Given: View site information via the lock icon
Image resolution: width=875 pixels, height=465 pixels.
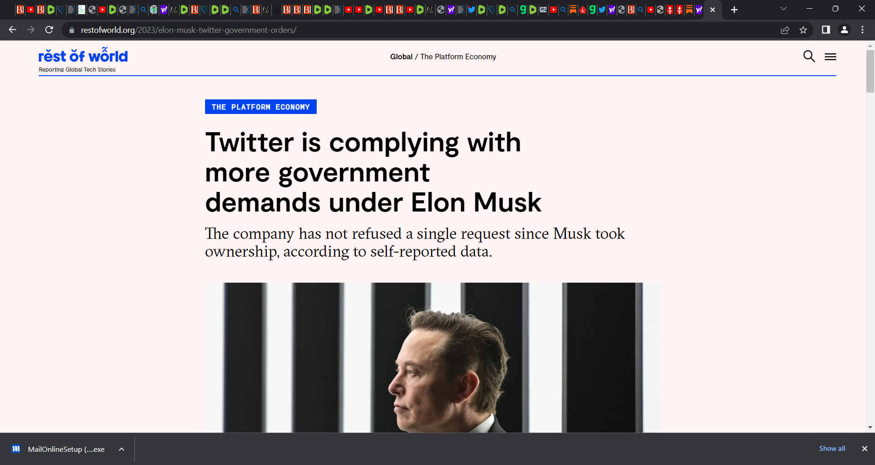Looking at the screenshot, I should 72,30.
